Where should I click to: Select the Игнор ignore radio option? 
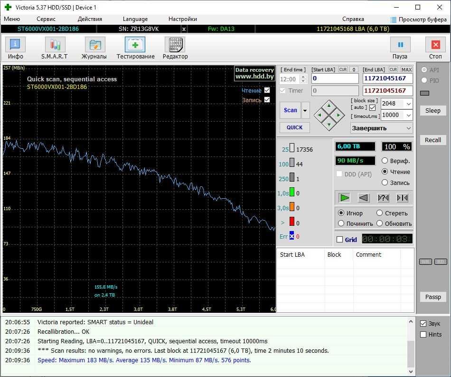click(341, 213)
